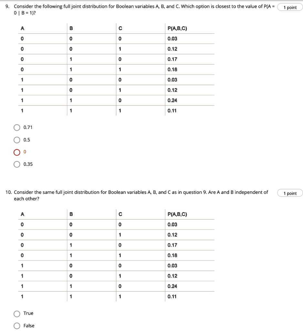This screenshot has width=303, height=331.
Task: Select the 0.5 answer option
Action: click(16, 140)
